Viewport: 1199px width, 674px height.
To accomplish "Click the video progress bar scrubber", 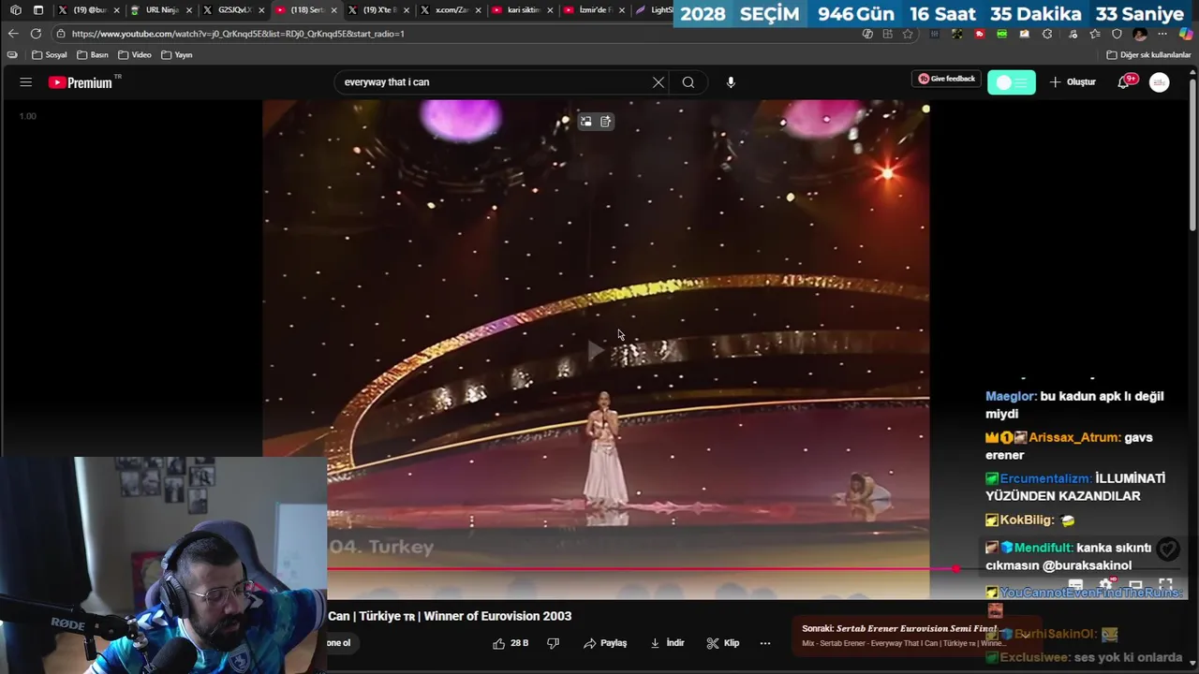I will [x=955, y=568].
